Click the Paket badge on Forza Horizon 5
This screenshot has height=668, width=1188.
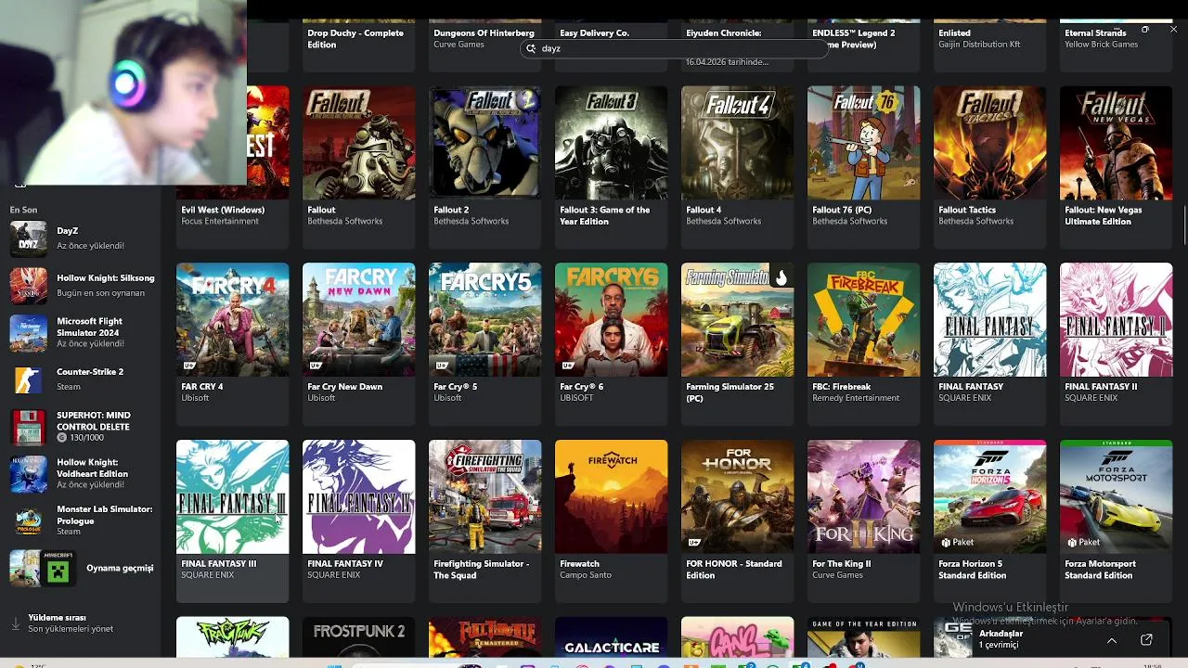coord(956,542)
